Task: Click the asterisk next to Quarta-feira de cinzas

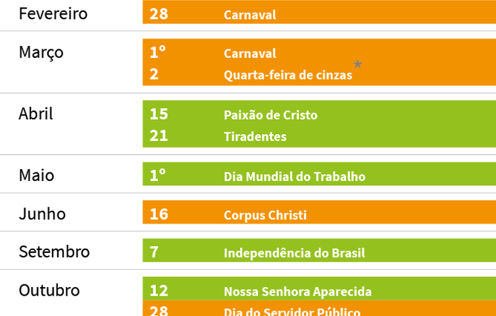Action: pos(358,65)
